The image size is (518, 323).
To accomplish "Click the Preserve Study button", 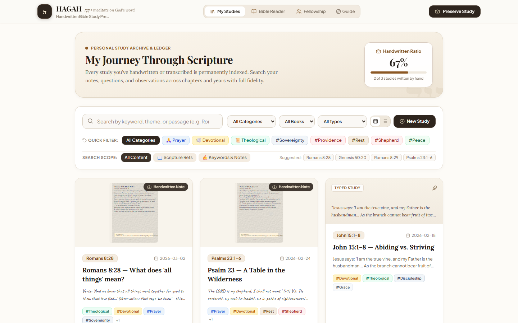I will [x=455, y=11].
